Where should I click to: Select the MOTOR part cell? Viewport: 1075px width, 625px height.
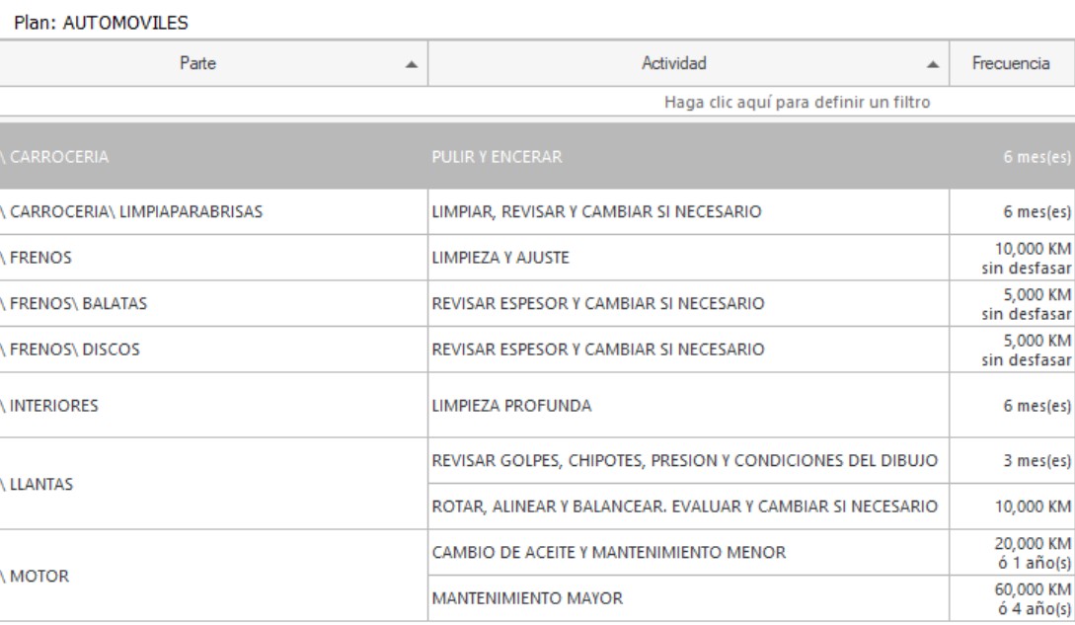(213, 576)
